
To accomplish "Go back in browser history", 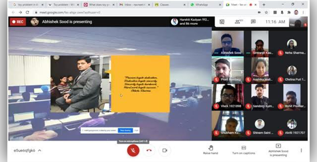I will (x=13, y=12).
